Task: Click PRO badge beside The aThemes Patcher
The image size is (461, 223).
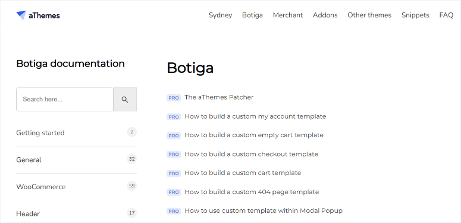Action: pyautogui.click(x=174, y=98)
